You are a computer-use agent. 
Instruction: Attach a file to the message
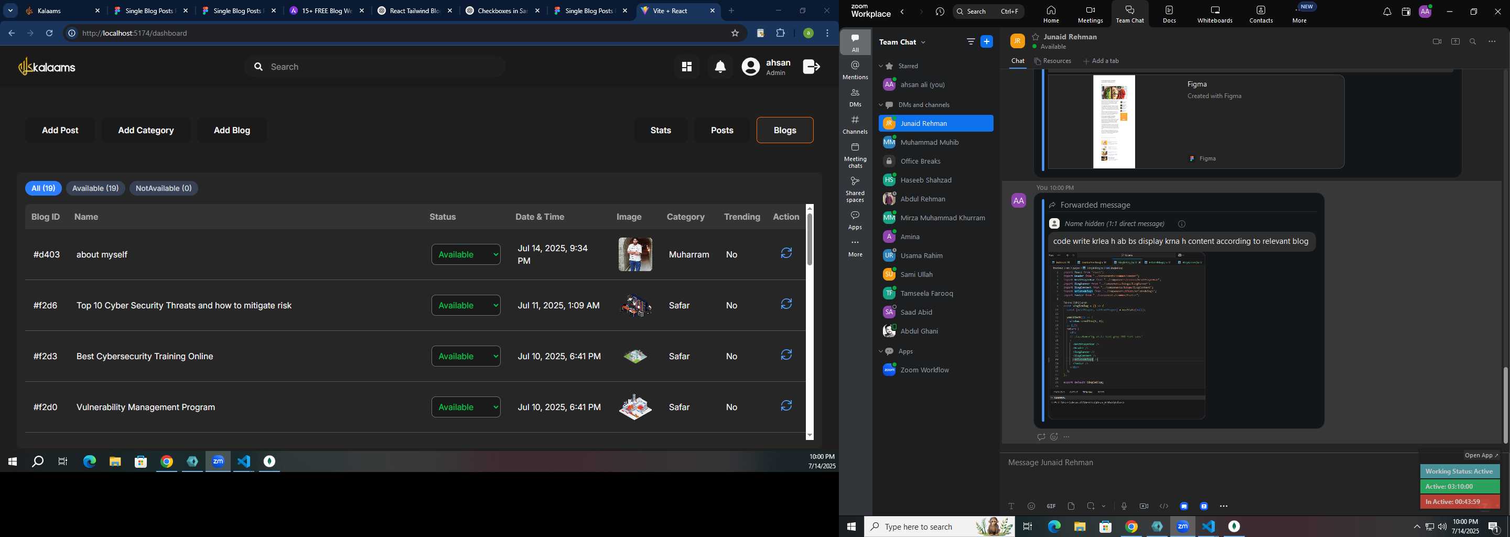click(x=1071, y=506)
